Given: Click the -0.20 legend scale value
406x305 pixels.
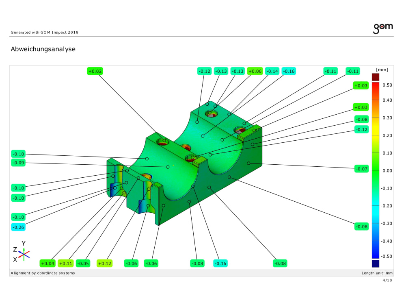Looking at the screenshot, I should (387, 206).
